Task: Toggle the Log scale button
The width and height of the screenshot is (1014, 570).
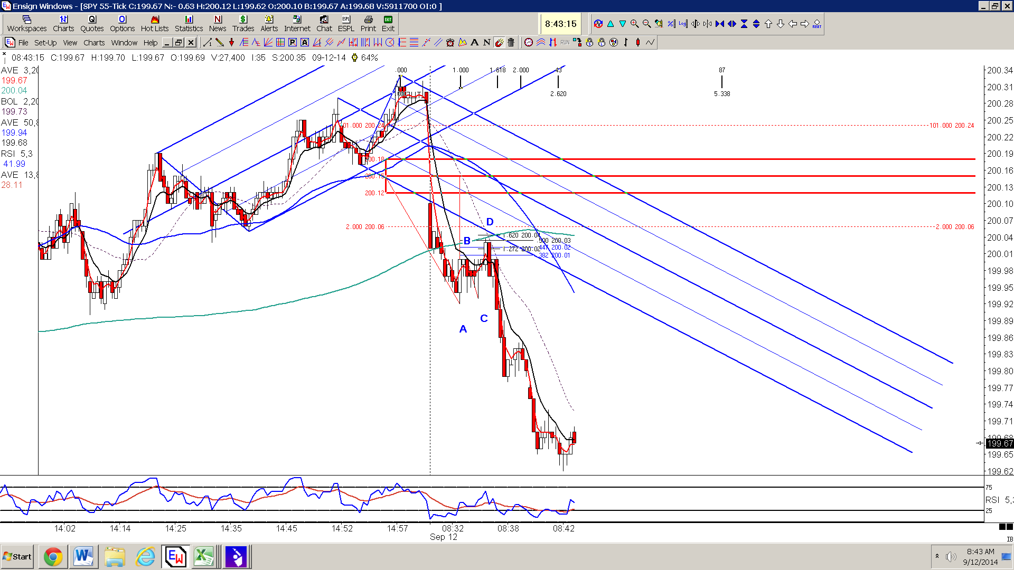Action: pos(683,24)
